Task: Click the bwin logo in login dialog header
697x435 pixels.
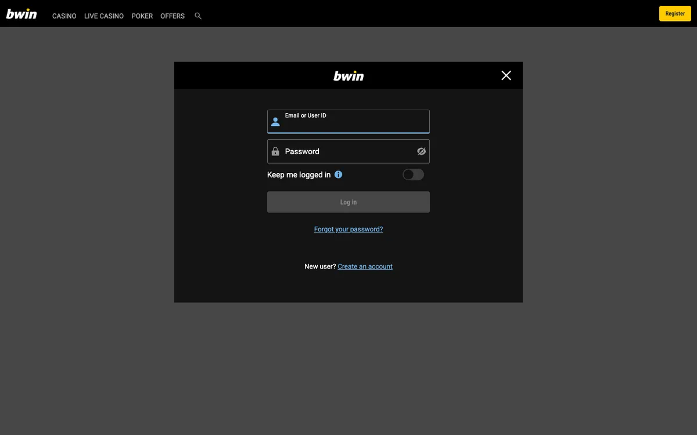Action: [x=348, y=76]
